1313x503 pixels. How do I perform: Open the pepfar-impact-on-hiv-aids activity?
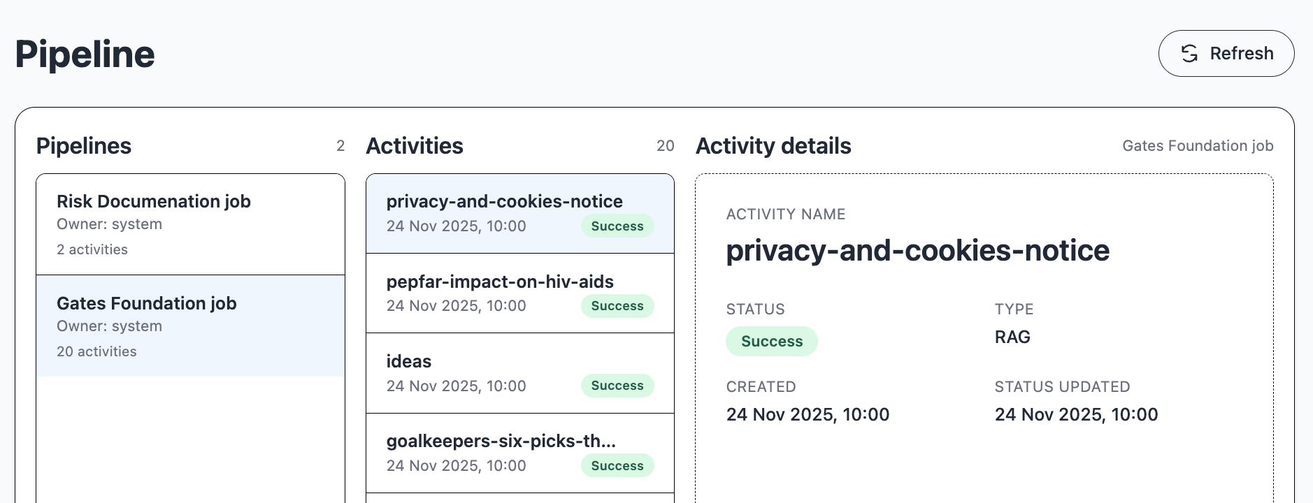[499, 282]
